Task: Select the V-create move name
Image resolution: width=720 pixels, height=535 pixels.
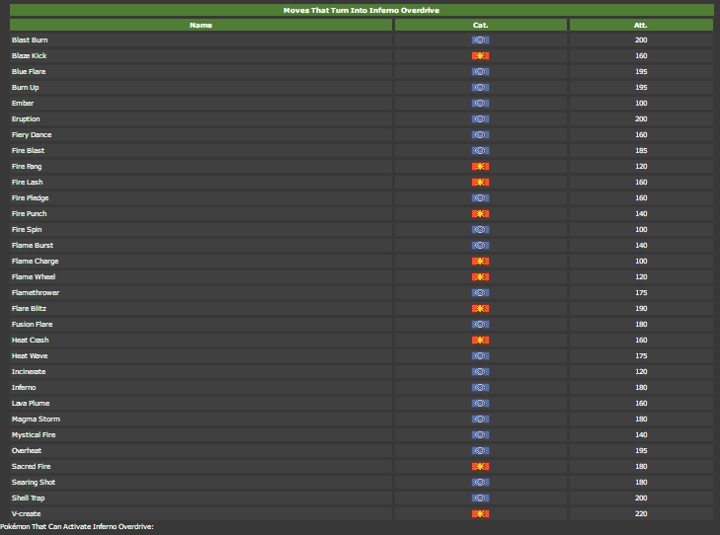Action: coord(27,514)
